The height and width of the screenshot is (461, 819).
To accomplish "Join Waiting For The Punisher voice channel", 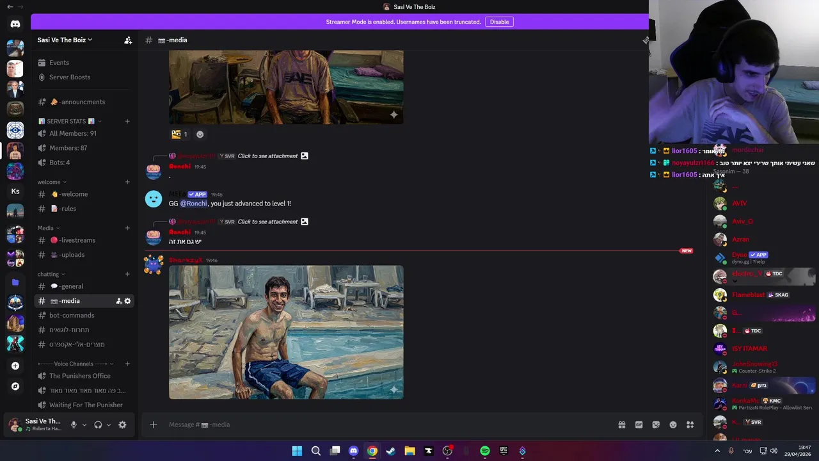I will click(x=84, y=405).
